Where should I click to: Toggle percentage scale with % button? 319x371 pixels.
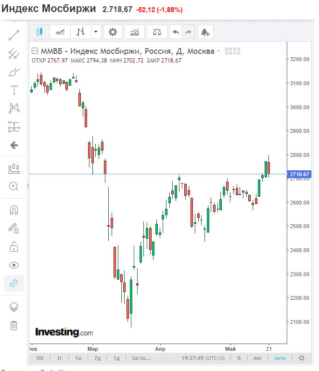[239, 358]
